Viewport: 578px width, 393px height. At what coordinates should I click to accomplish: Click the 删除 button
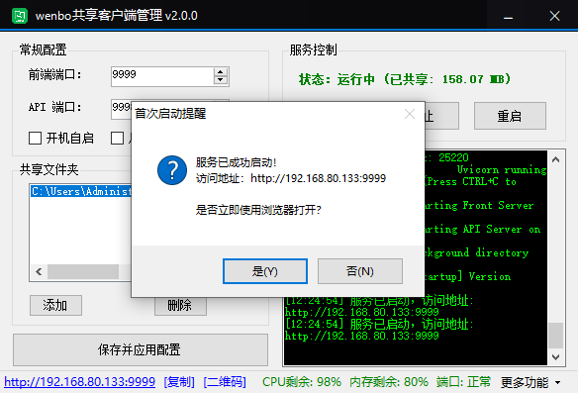point(180,306)
